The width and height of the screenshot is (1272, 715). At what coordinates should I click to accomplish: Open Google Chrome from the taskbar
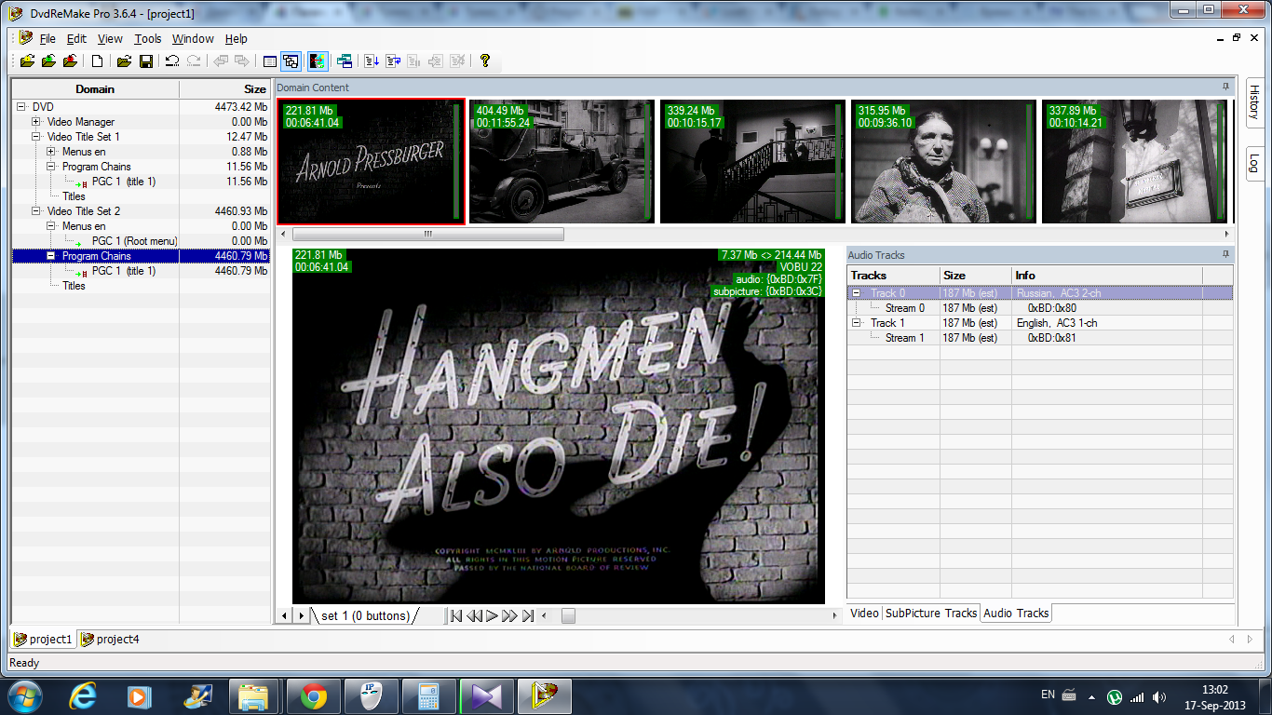click(314, 696)
